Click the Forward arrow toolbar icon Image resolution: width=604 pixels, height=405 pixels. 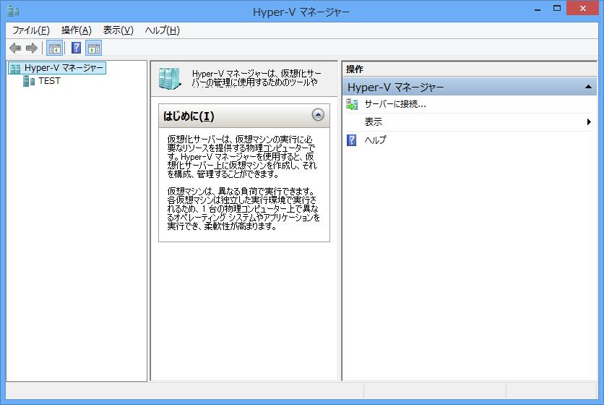tap(32, 48)
